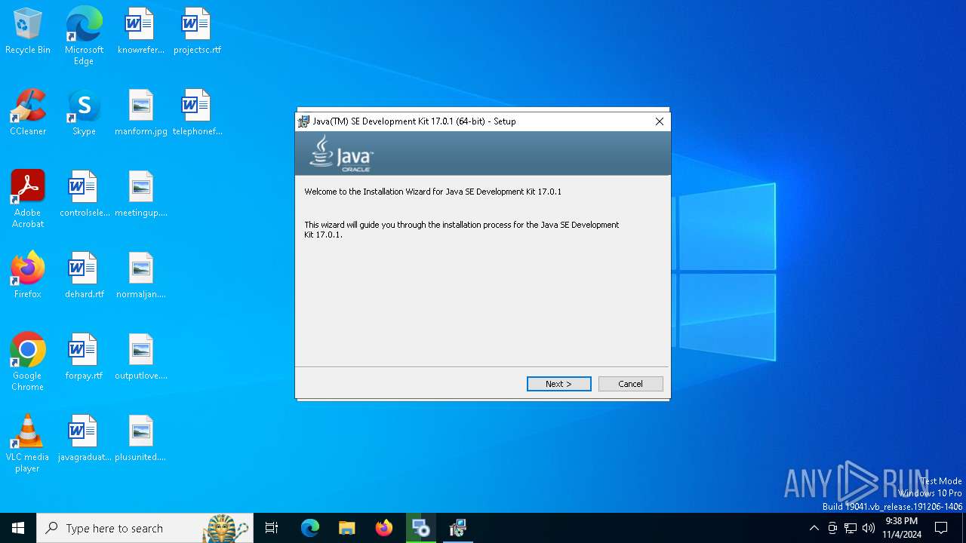Viewport: 966px width, 543px height.
Task: Open the network status tray icon
Action: (851, 528)
